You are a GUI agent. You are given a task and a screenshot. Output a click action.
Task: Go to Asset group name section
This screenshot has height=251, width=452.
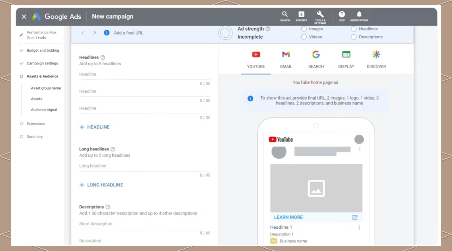coord(46,88)
